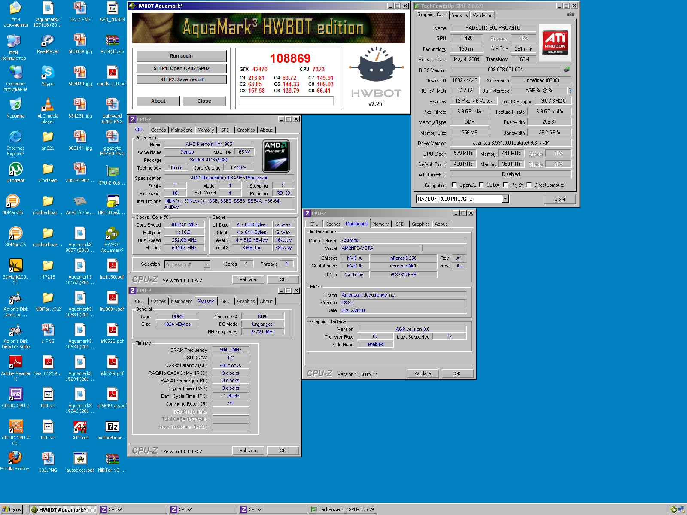Image resolution: width=687 pixels, height=515 pixels.
Task: Launch Acronis Disk Director Suite icon
Action: coord(15,330)
